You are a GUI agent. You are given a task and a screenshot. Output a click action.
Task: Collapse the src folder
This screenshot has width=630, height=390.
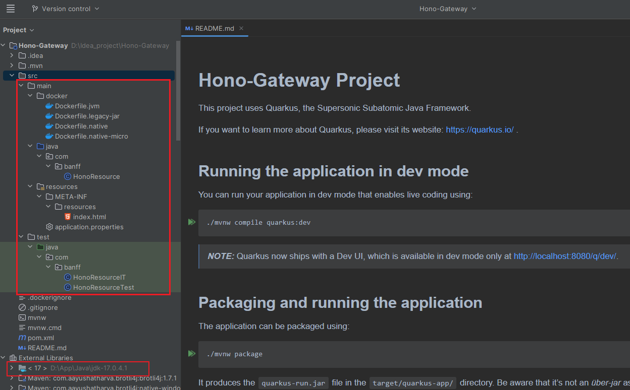pyautogui.click(x=12, y=76)
